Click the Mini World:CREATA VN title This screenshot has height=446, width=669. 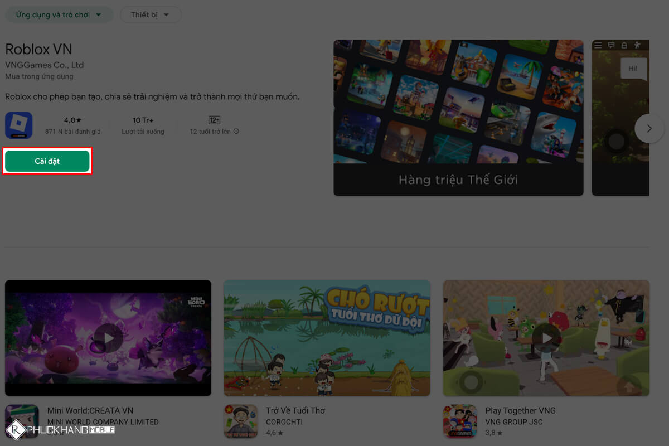90,410
